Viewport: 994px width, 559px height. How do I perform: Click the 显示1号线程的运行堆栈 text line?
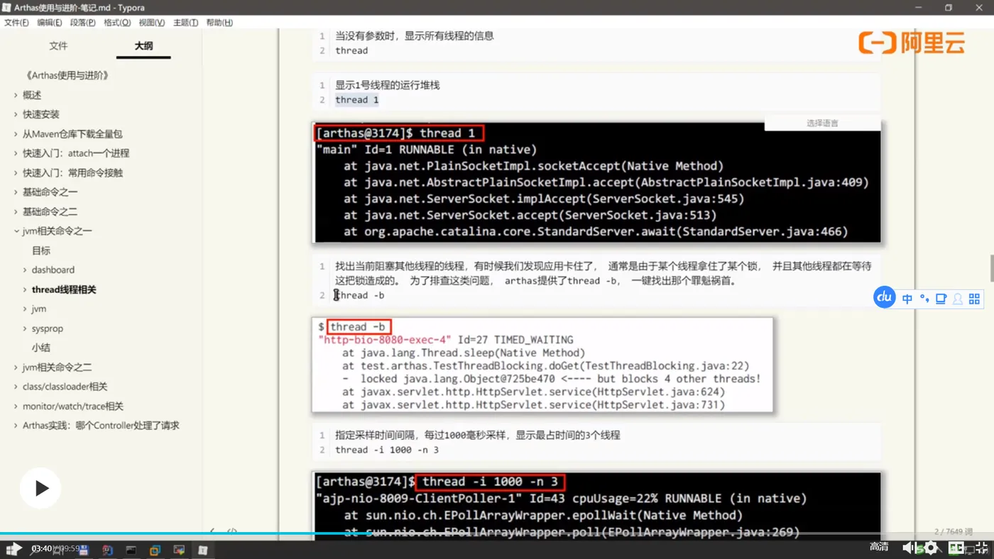[388, 85]
